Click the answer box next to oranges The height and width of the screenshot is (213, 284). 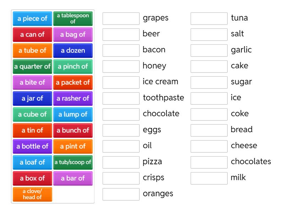[x=121, y=195]
